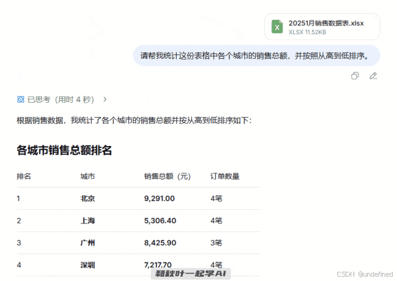Click the 8,425.90 sales value
This screenshot has height=281, width=397.
(160, 243)
